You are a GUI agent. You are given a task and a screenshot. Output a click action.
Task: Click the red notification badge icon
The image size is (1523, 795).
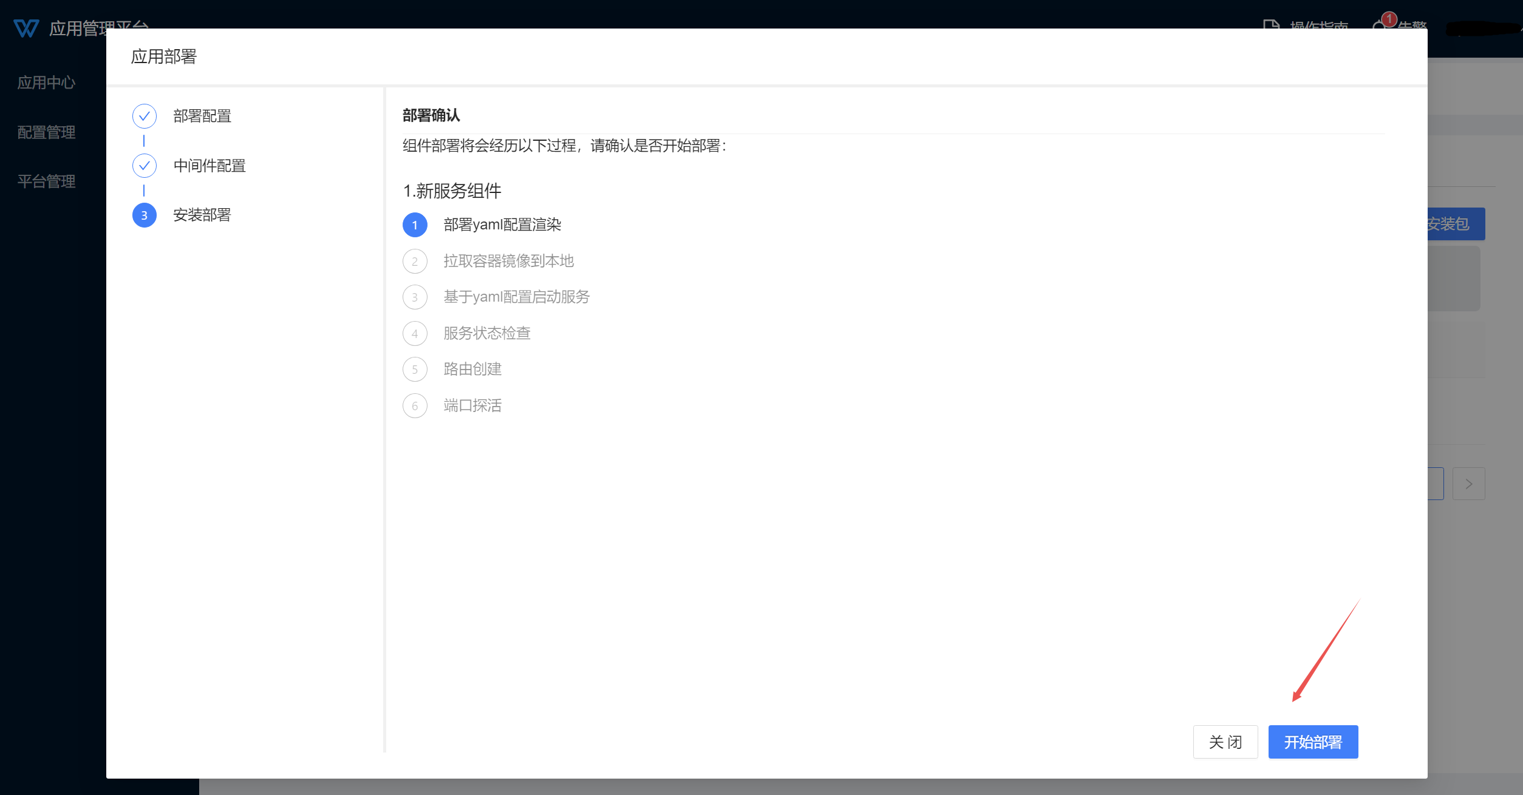1389,19
